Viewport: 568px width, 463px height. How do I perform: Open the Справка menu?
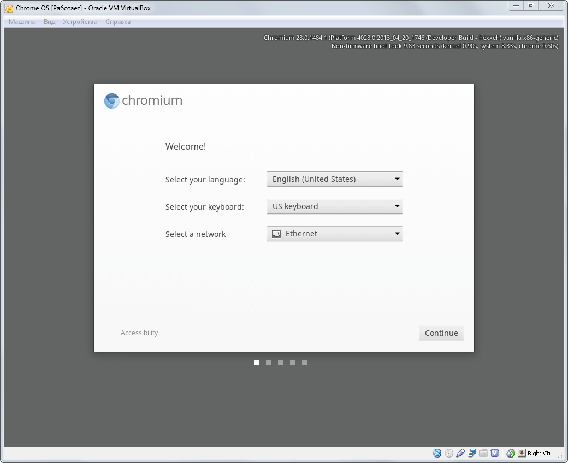118,22
